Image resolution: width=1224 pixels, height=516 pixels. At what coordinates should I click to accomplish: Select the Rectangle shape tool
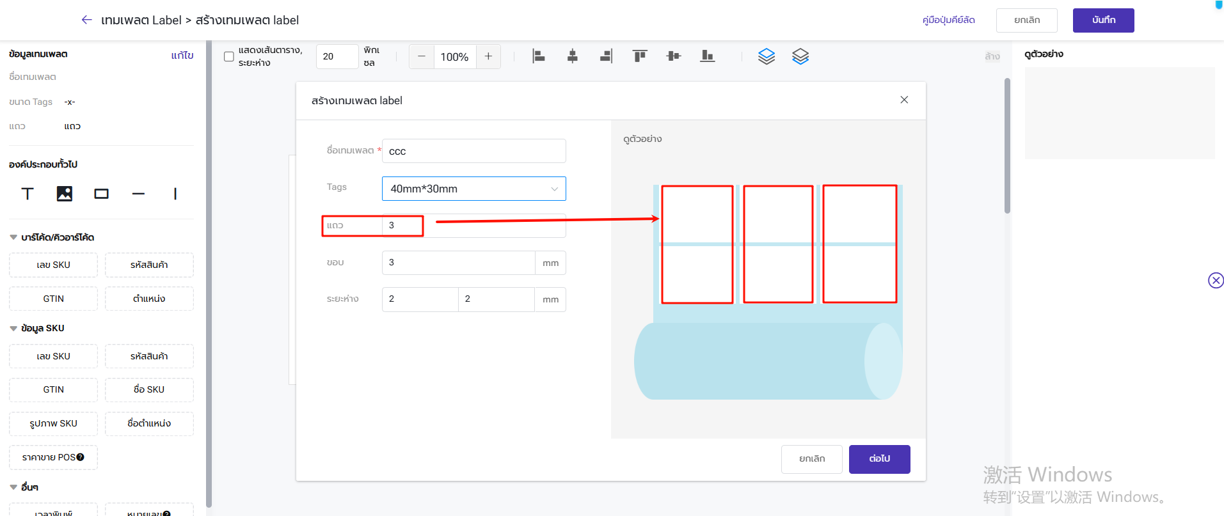101,194
